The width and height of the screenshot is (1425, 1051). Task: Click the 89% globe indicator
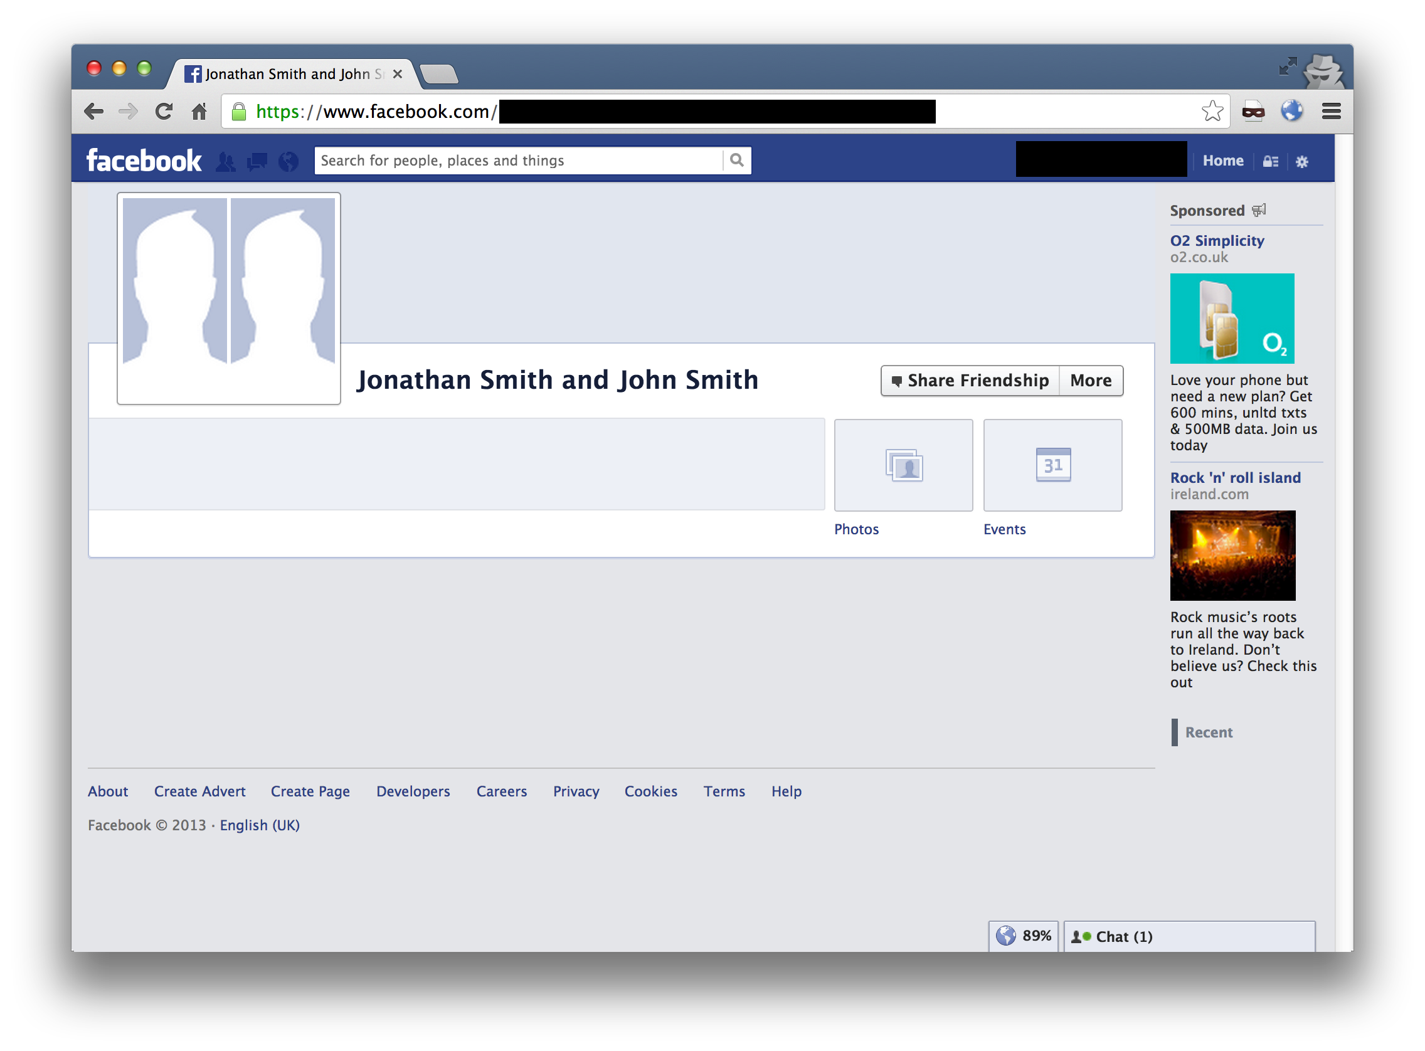coord(1024,936)
